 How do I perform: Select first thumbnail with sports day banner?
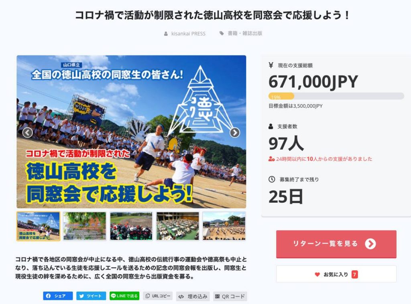click(x=38, y=226)
